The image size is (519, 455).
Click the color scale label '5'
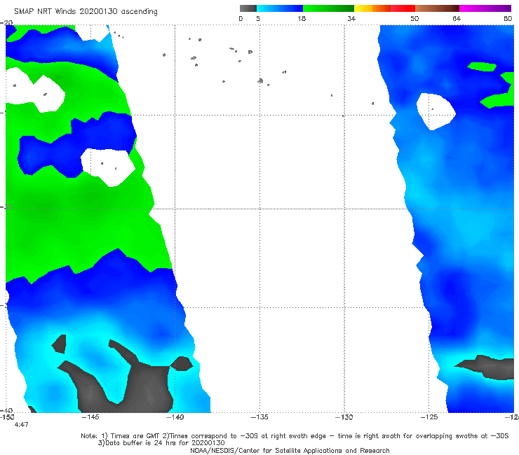click(258, 19)
